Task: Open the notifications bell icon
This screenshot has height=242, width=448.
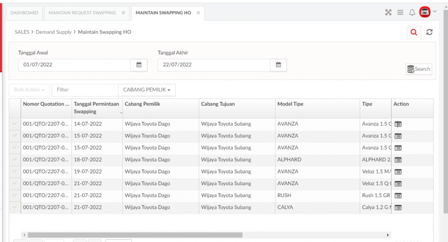Action: click(x=412, y=12)
